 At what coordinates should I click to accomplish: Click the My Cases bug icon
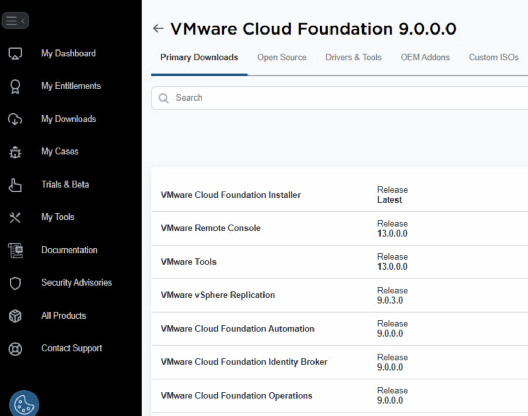[15, 152]
